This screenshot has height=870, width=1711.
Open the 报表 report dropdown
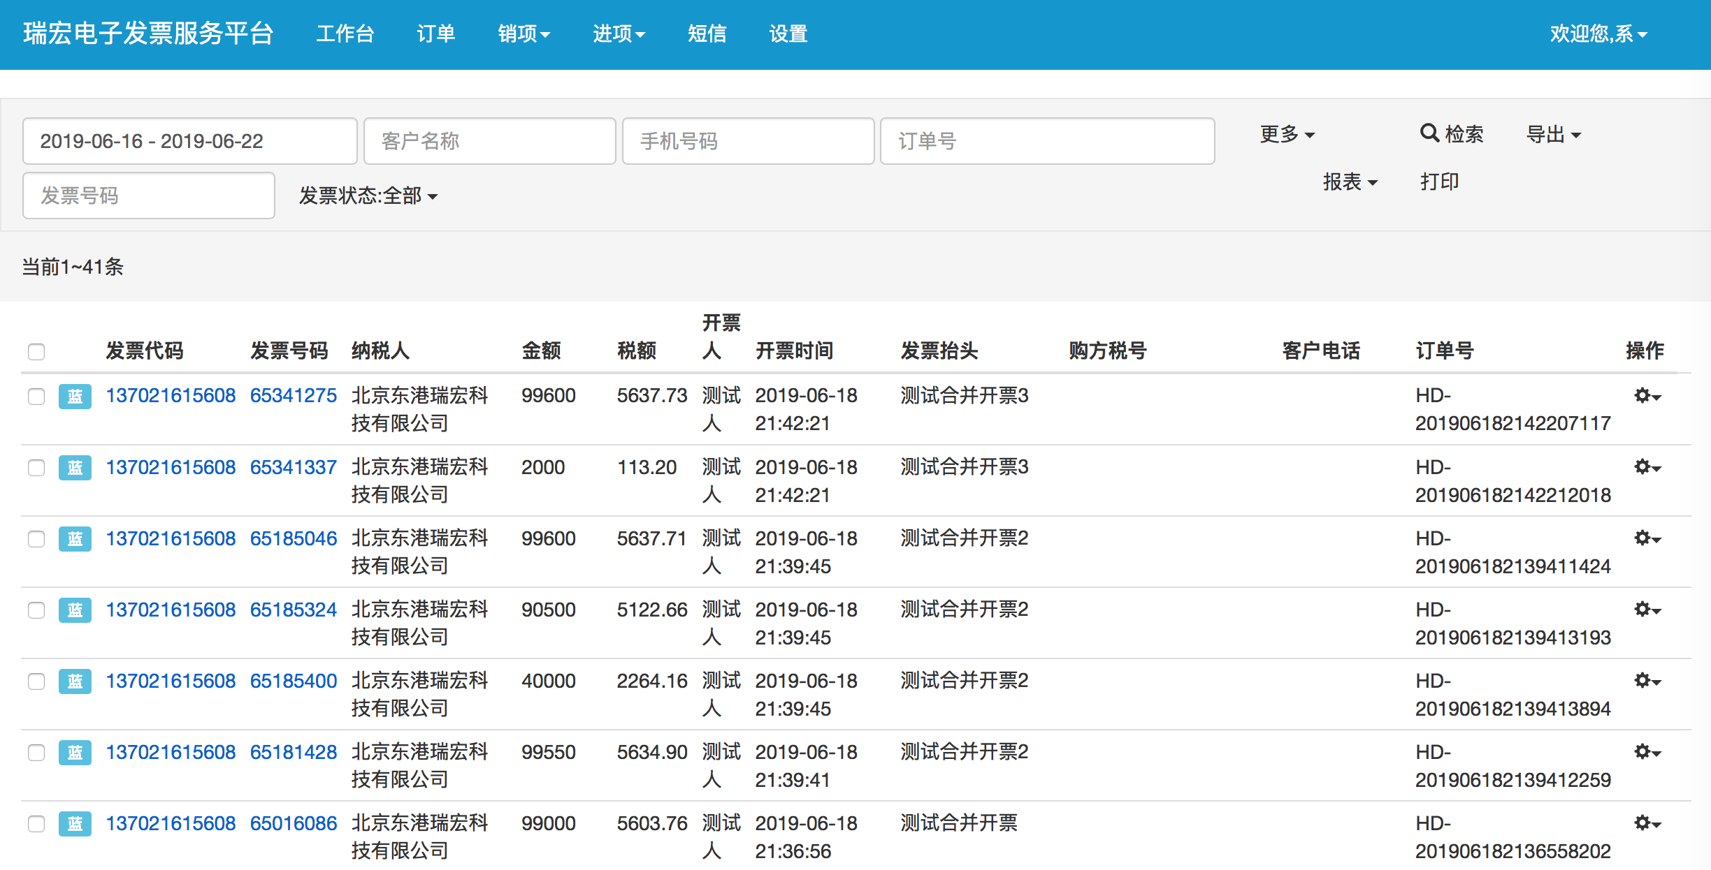point(1350,182)
